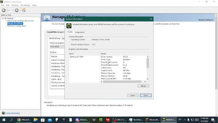Switch to the Display tab in System Information
Viewport: 218px width, 123px height.
click(70, 32)
